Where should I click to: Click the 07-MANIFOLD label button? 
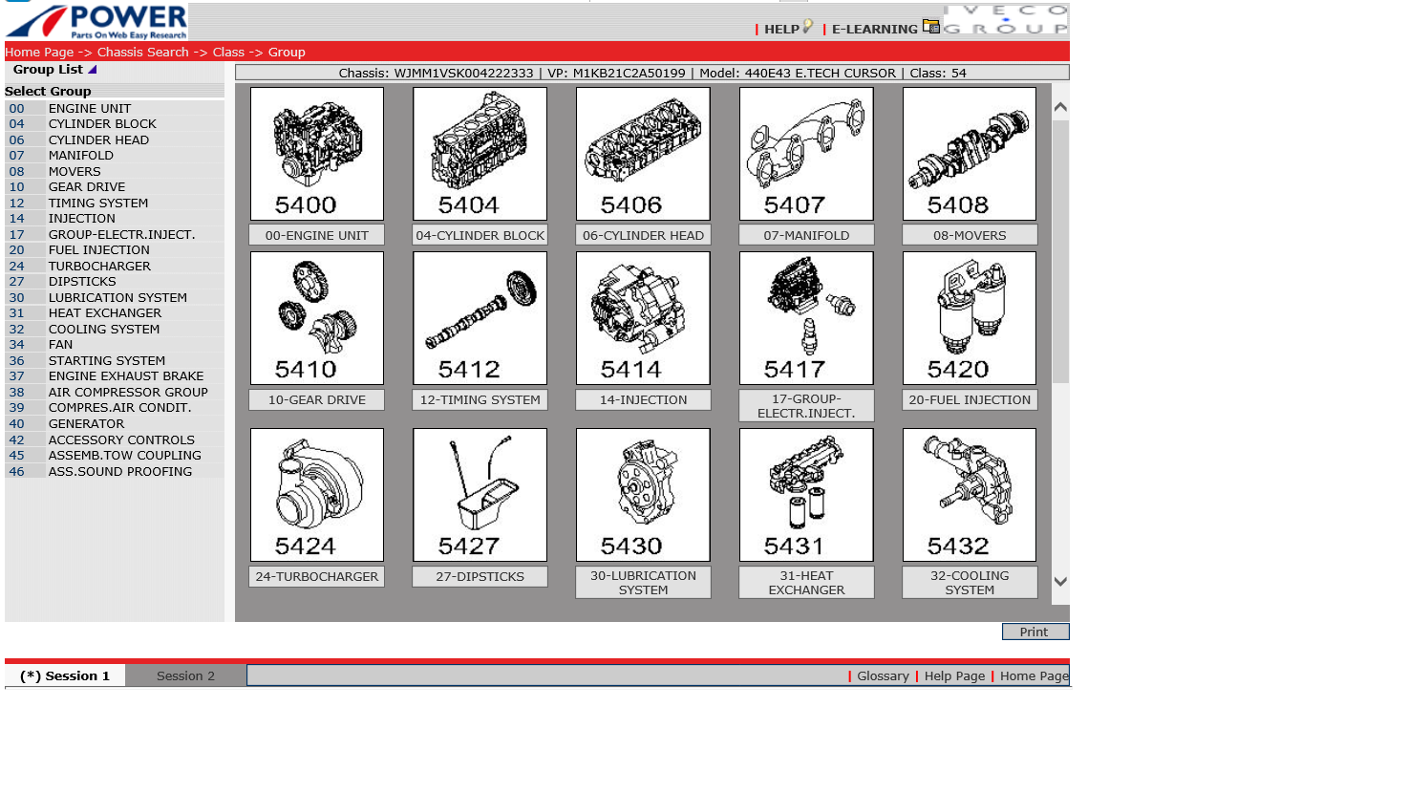806,235
